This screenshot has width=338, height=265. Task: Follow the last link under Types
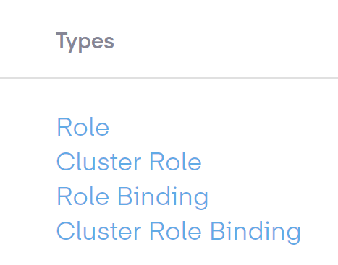tap(179, 231)
